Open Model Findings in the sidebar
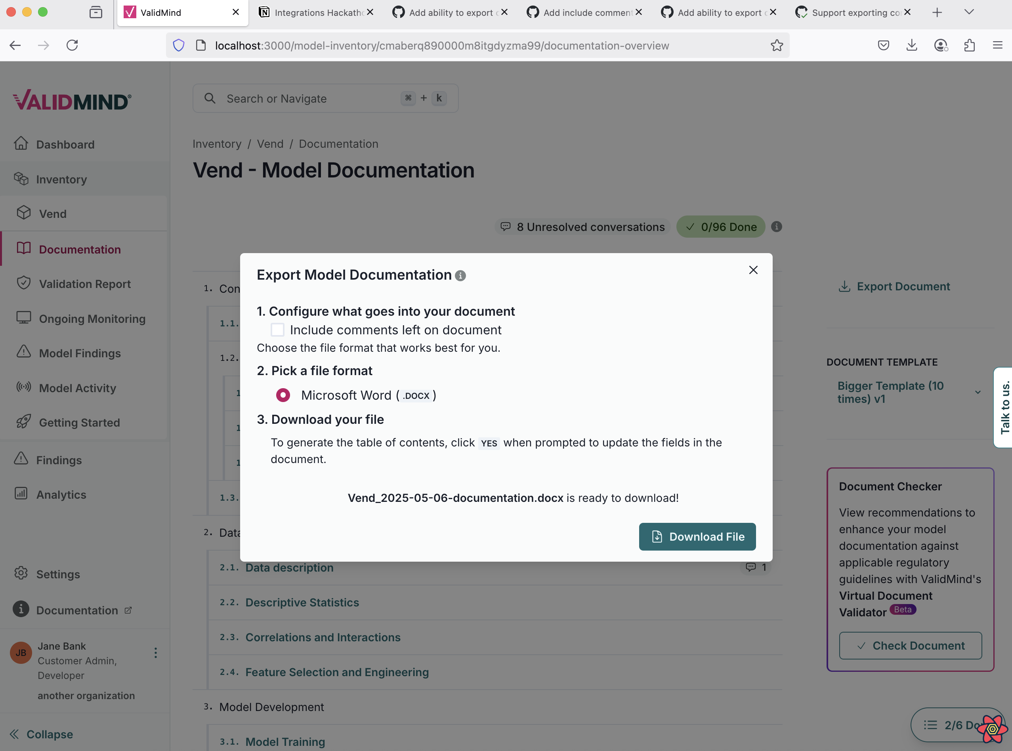Screen dimensions: 1012x751 [x=79, y=353]
